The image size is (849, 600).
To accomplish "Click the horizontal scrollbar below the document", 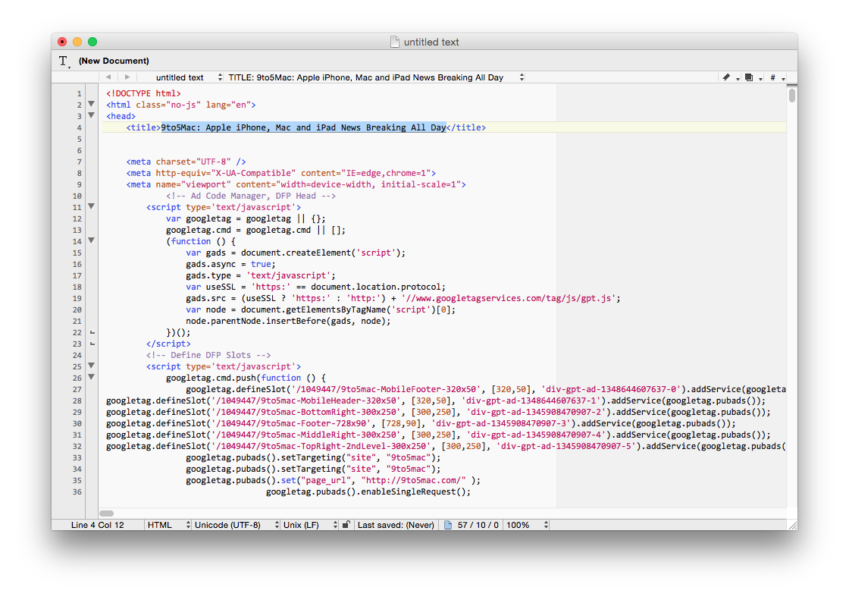I will coord(107,513).
